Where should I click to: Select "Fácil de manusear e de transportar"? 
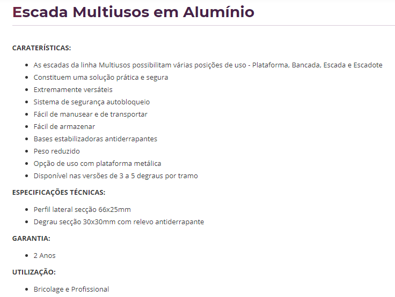(x=90, y=114)
